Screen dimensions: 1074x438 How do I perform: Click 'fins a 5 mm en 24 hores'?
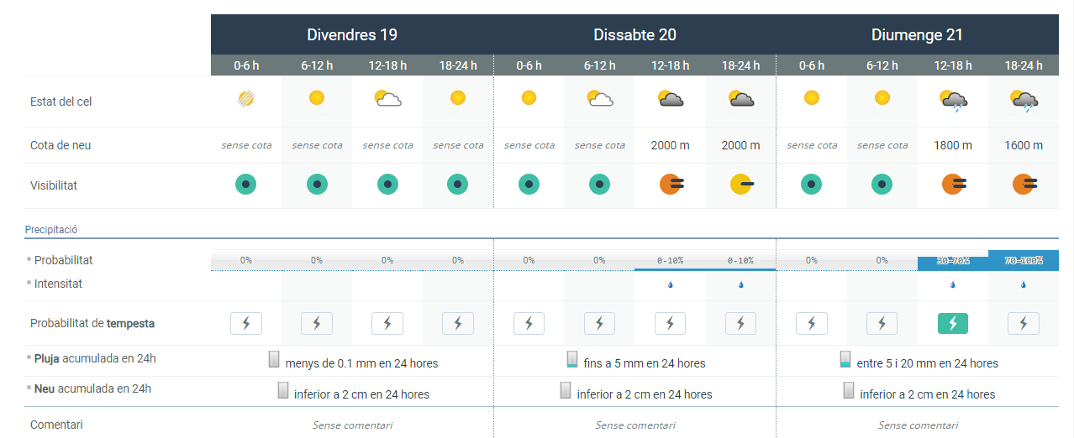(645, 363)
